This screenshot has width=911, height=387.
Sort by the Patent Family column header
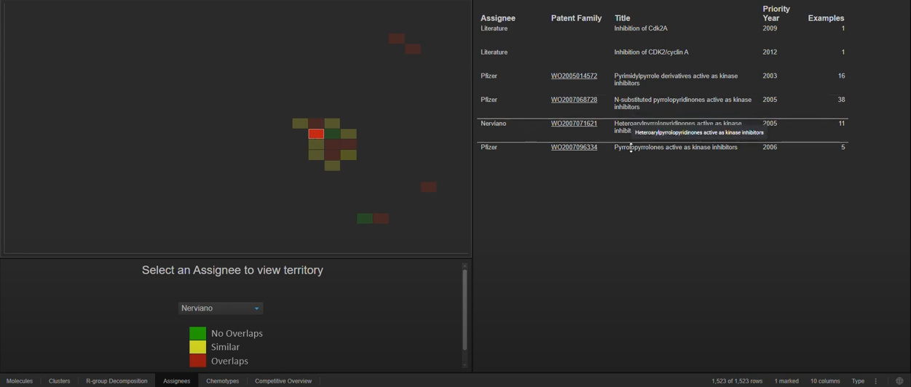[576, 18]
